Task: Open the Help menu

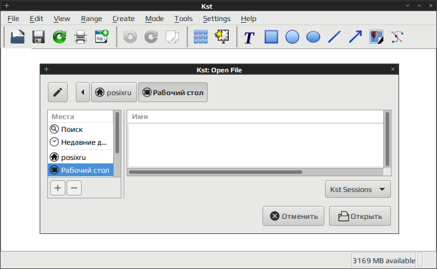Action: pyautogui.click(x=249, y=19)
